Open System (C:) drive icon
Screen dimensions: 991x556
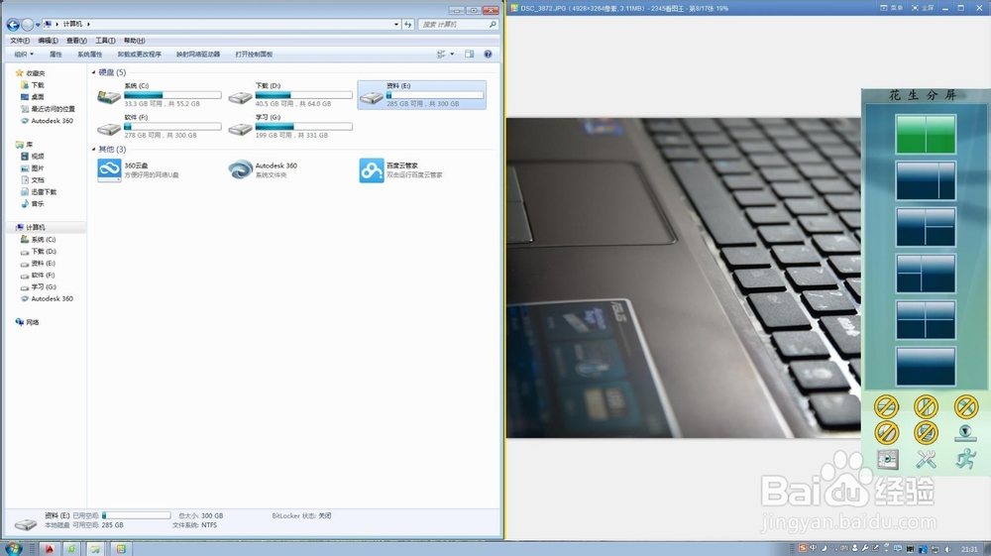click(x=109, y=97)
